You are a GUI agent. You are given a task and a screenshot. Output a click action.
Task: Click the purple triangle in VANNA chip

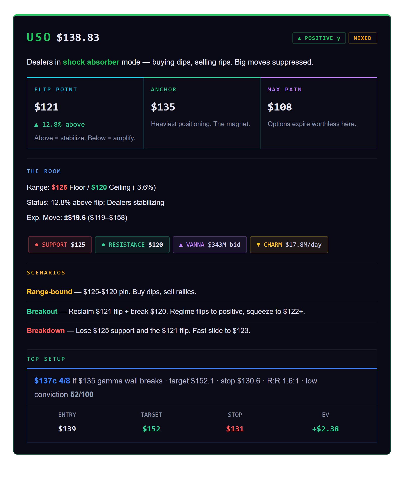coord(181,245)
